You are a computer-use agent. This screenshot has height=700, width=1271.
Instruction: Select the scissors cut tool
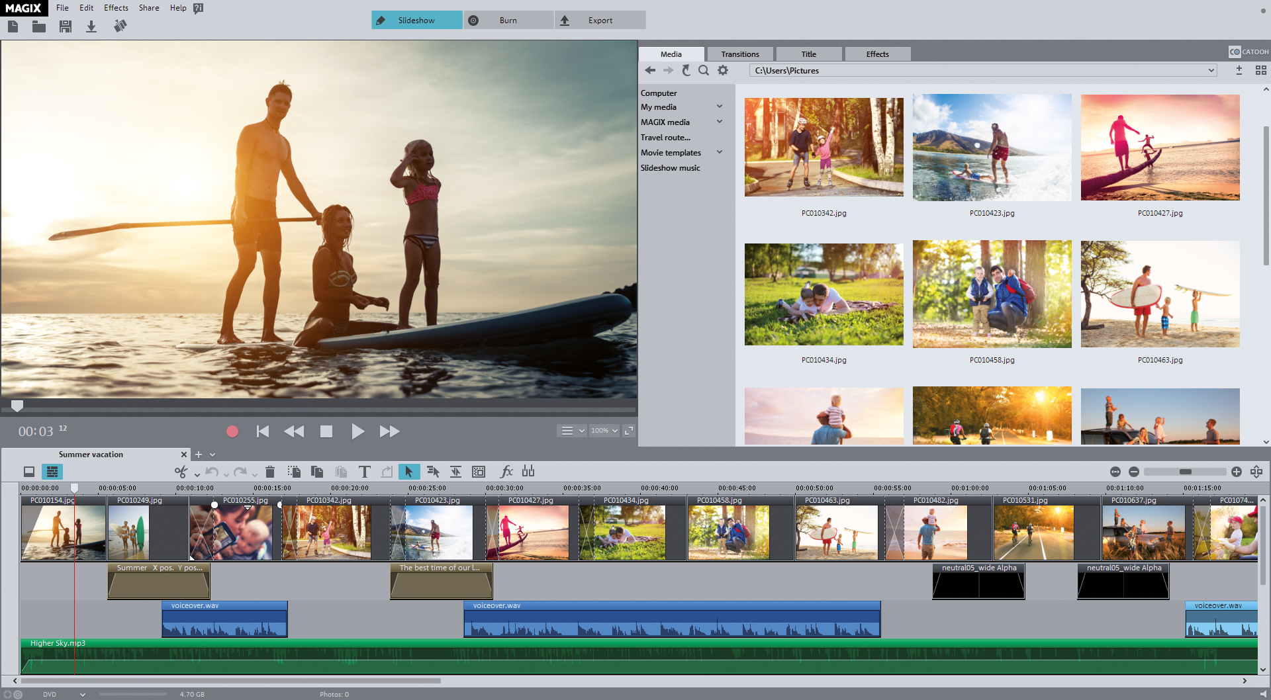(x=181, y=472)
